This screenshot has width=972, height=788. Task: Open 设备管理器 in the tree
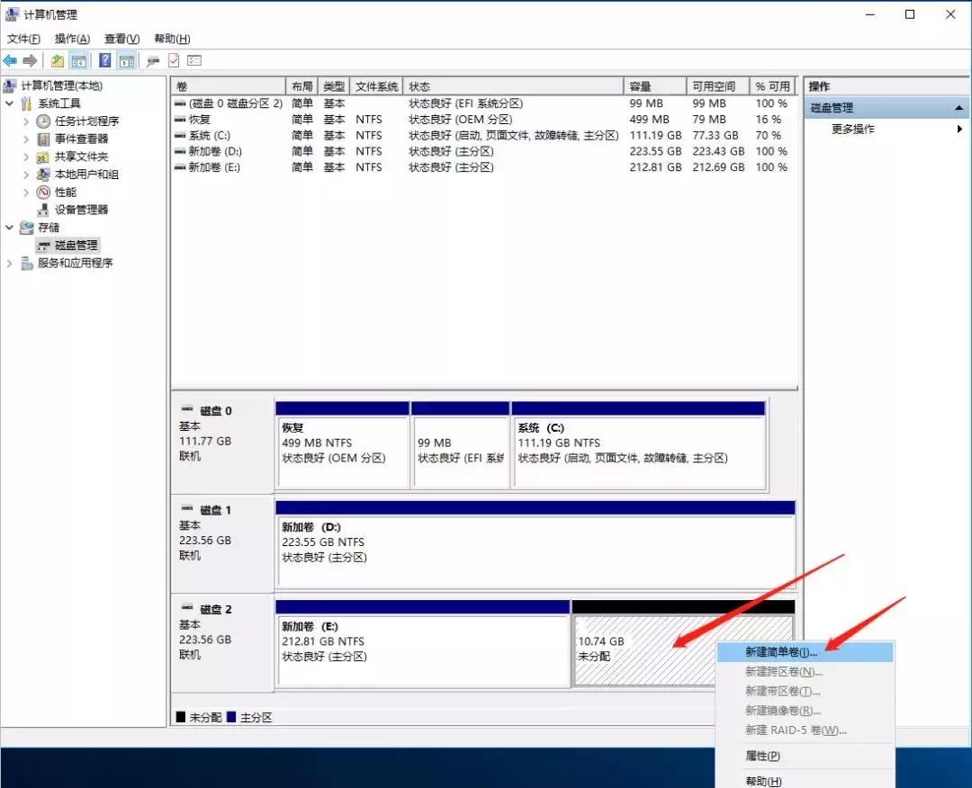coord(81,210)
